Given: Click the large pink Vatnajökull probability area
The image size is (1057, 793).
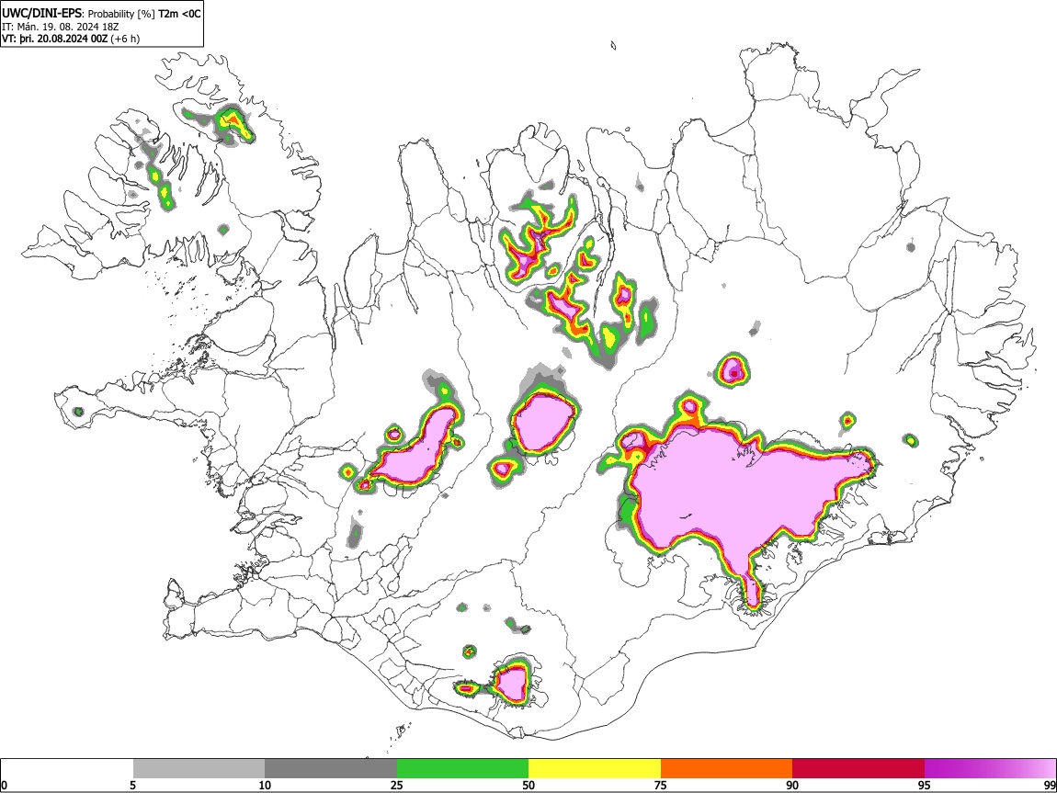Looking at the screenshot, I should point(734,492).
